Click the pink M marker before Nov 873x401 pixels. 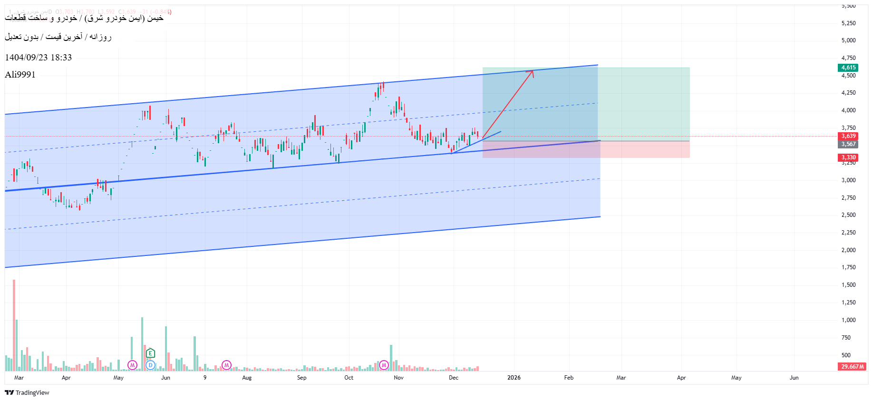pyautogui.click(x=384, y=365)
